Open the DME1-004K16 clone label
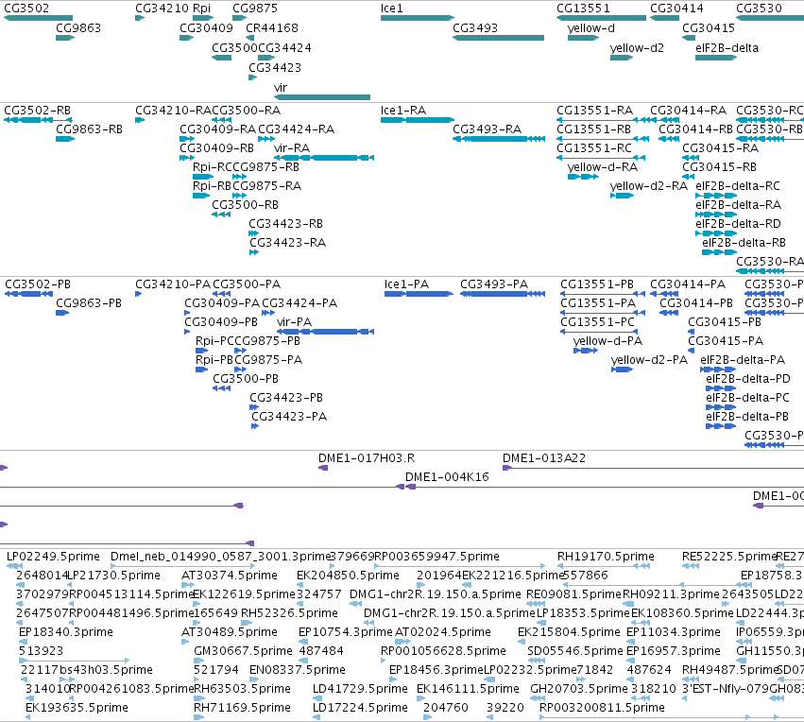The height and width of the screenshot is (722, 804). coord(447,477)
